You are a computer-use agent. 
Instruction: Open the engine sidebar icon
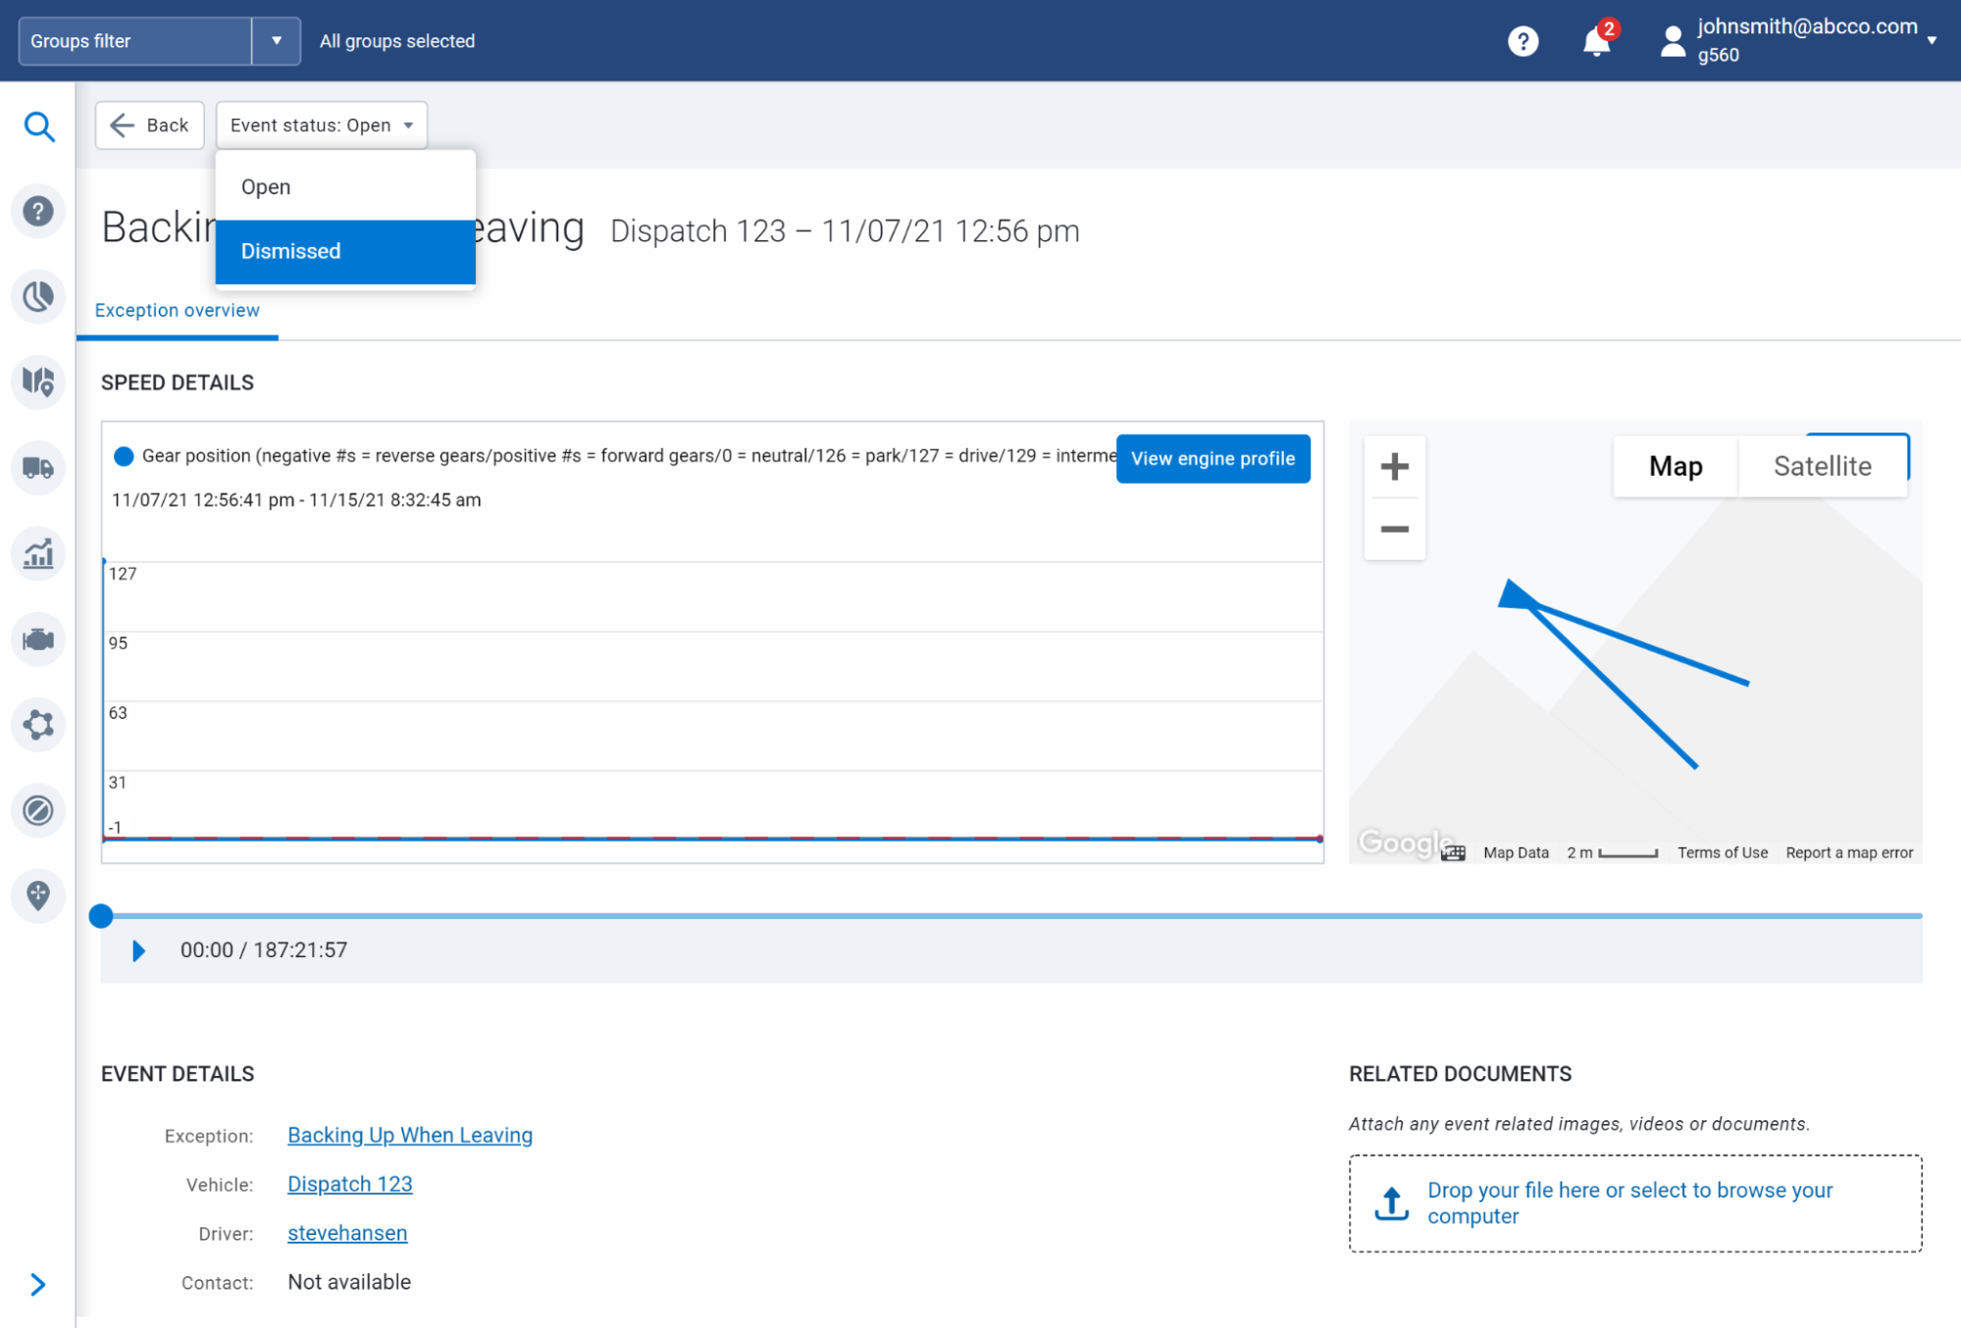tap(38, 639)
